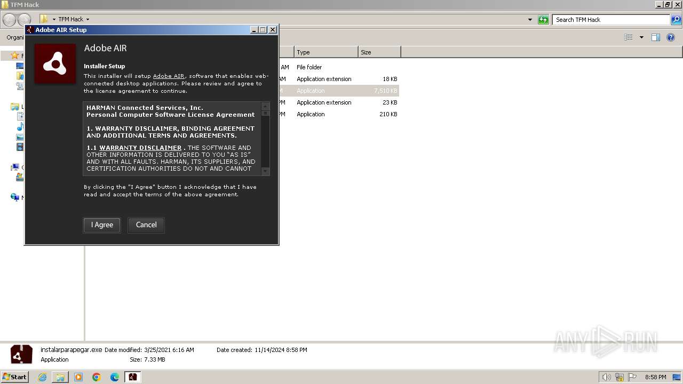Open the address bar history dropdown

click(530, 20)
